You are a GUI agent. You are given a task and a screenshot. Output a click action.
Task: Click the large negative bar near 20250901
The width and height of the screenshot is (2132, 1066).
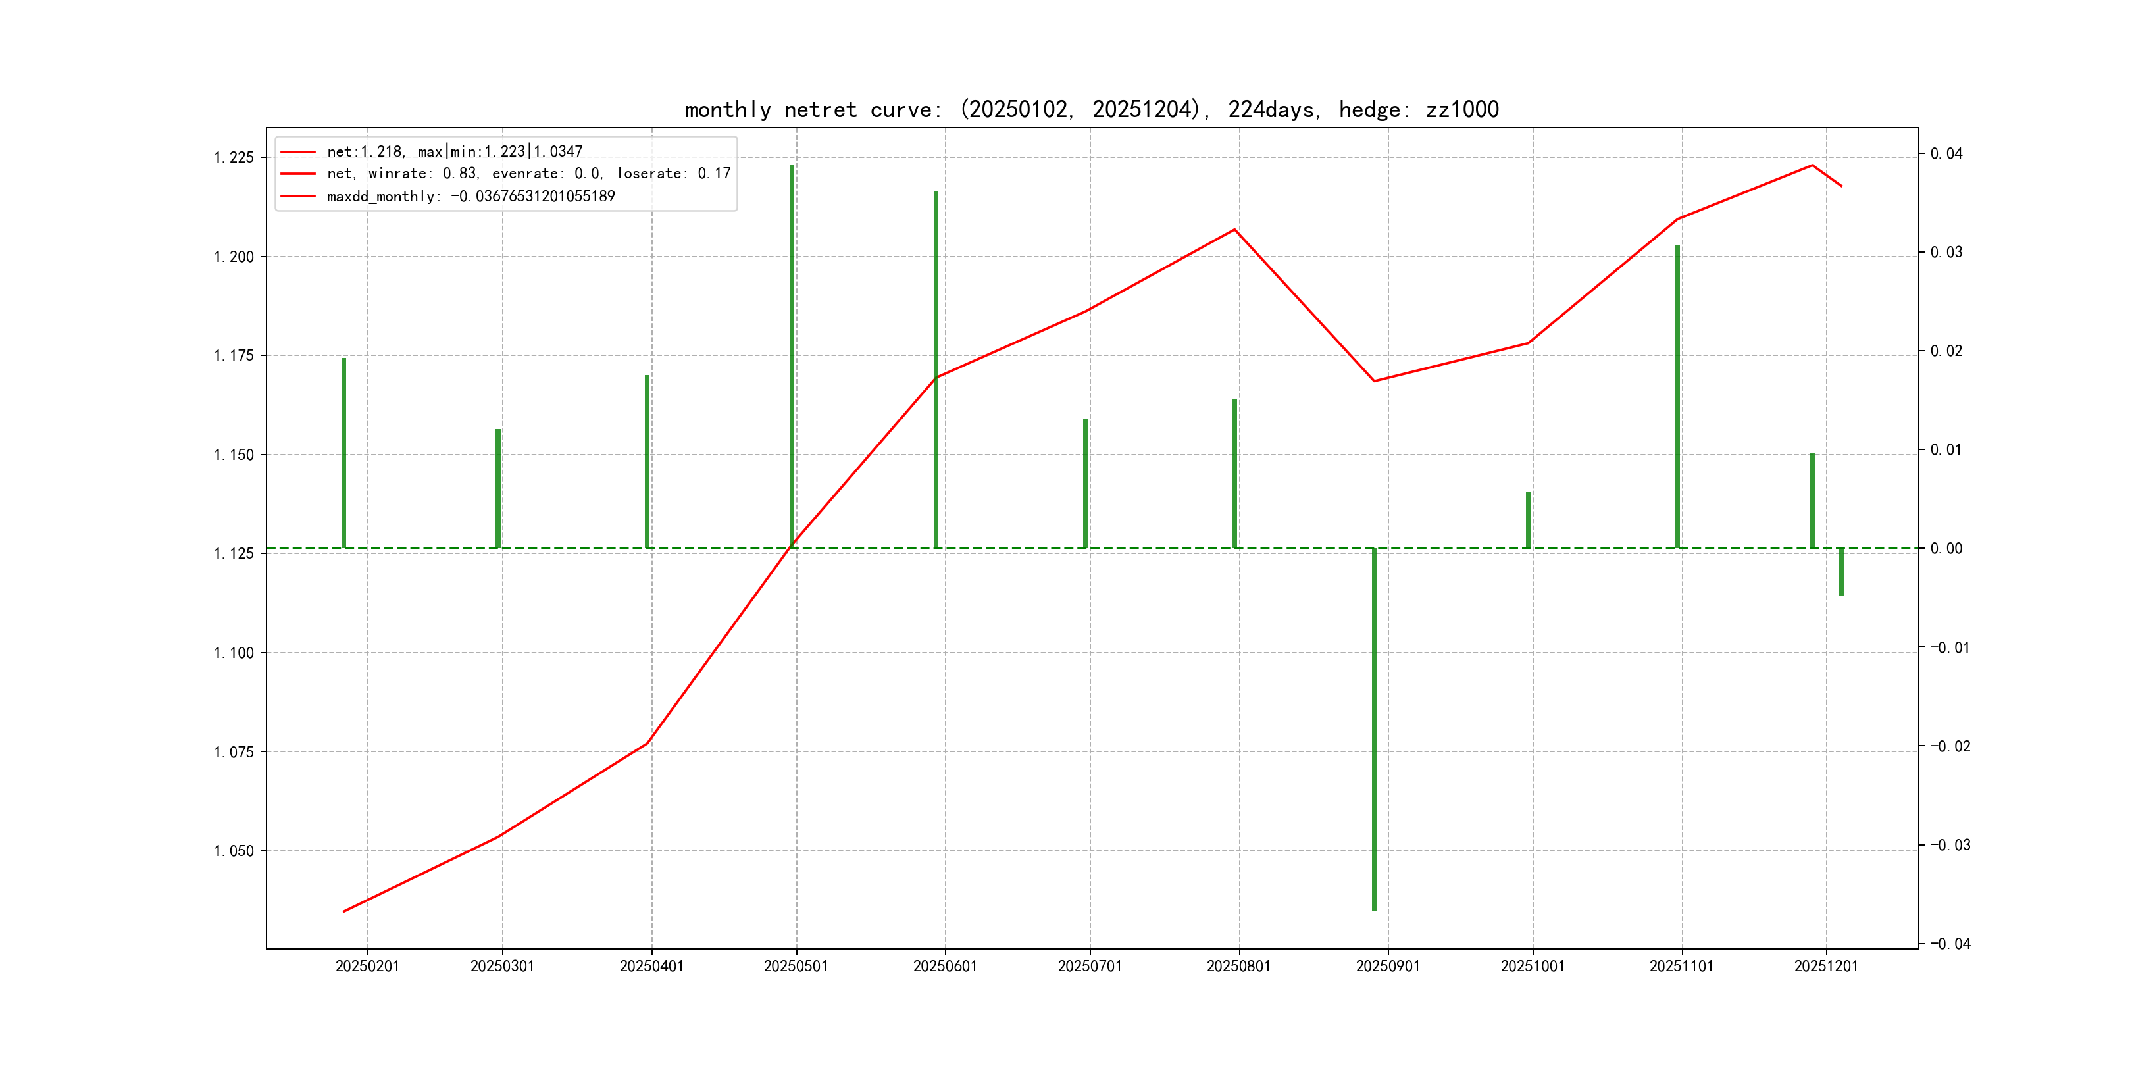click(x=1374, y=728)
